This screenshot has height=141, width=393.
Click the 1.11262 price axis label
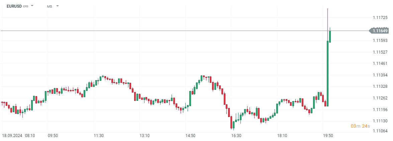380,98
